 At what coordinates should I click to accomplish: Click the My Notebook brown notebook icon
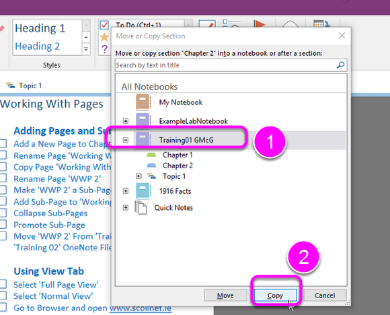click(143, 102)
